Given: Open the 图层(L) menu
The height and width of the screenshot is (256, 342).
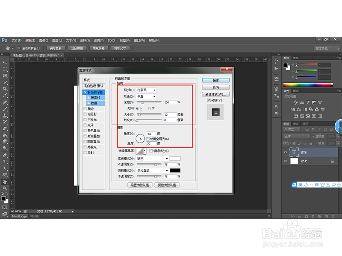Looking at the screenshot, I should (x=57, y=41).
